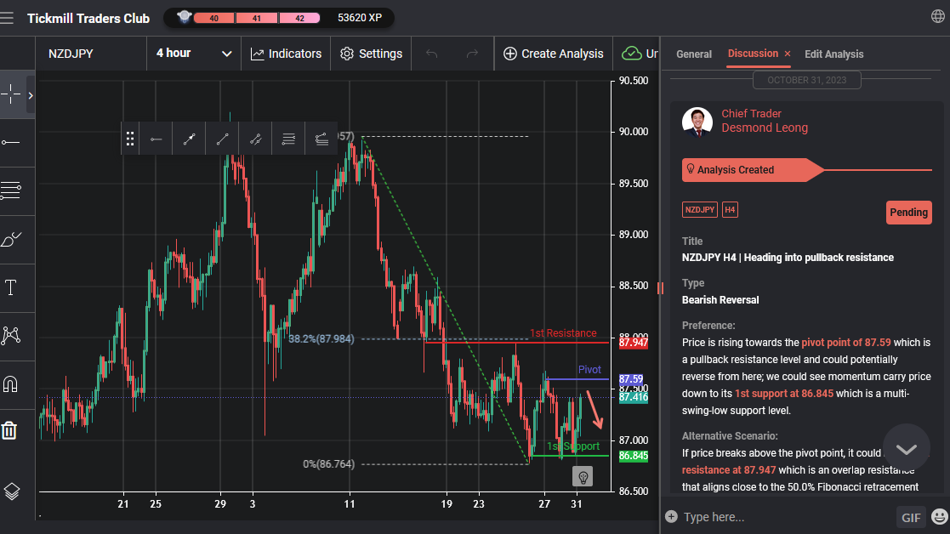Open the Indicators menu
The image size is (950, 534).
[x=286, y=54]
